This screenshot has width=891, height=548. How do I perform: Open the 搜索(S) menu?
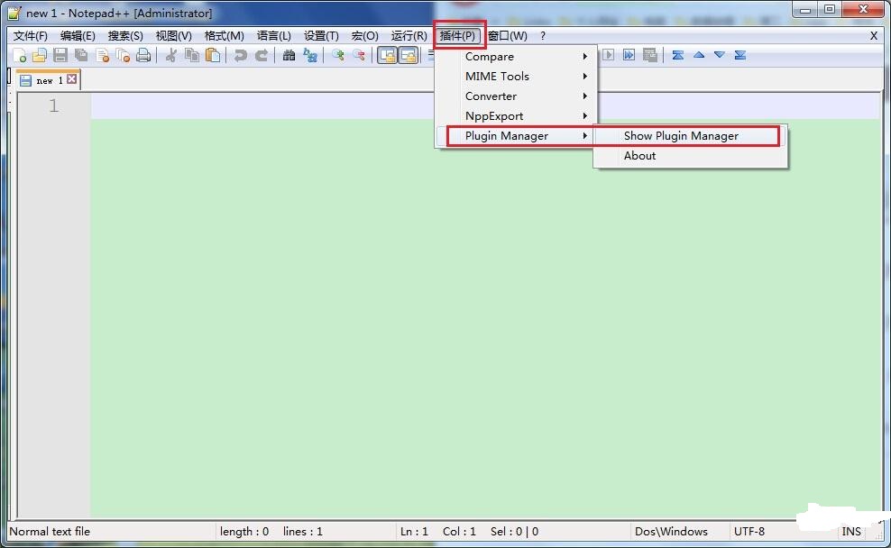(125, 36)
